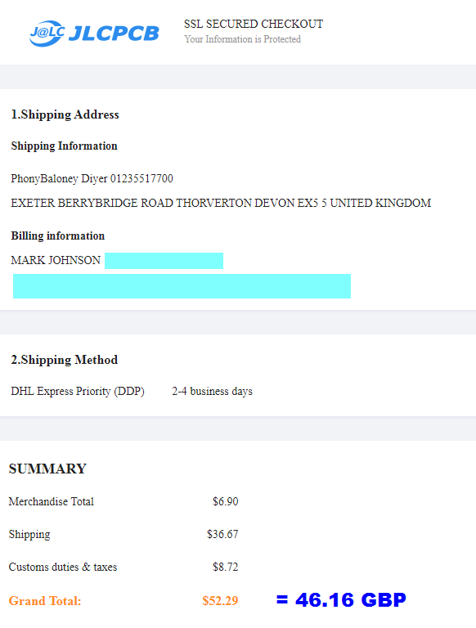The image size is (476, 628).
Task: Select the 1.Shipping Address section heading
Action: point(65,115)
